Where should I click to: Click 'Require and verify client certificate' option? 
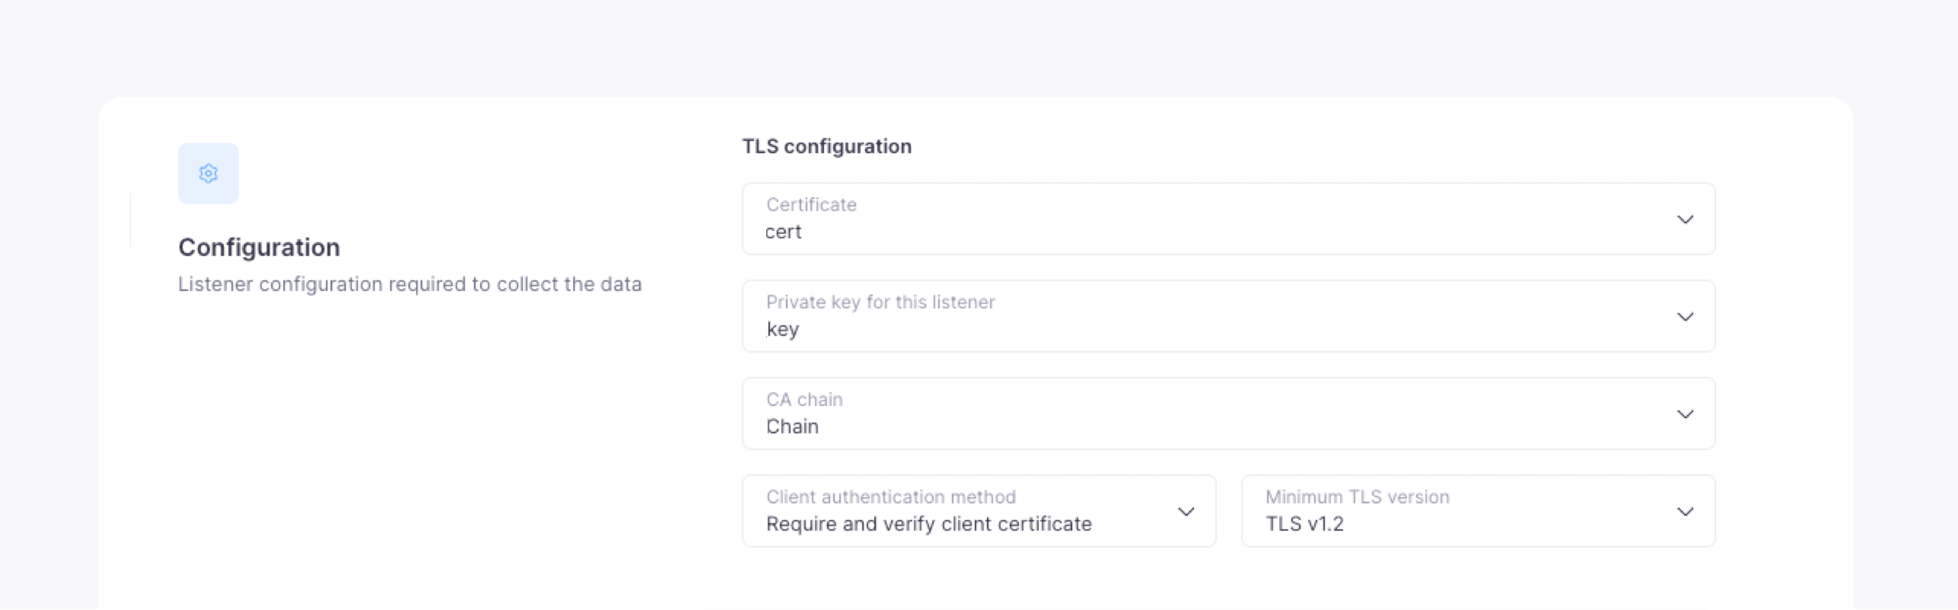[x=928, y=524]
